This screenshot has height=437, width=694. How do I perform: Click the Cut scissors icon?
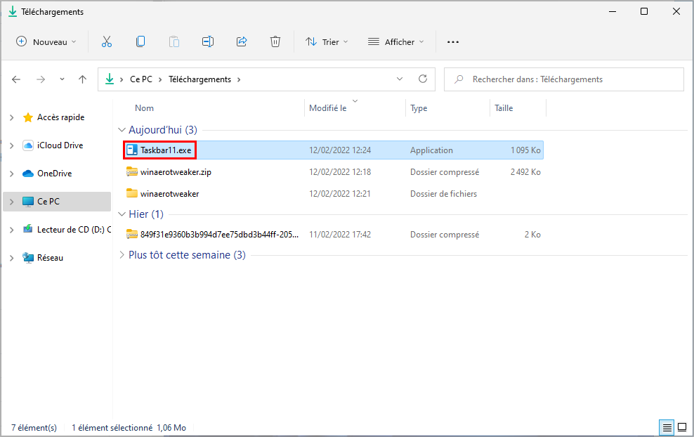[x=107, y=41]
